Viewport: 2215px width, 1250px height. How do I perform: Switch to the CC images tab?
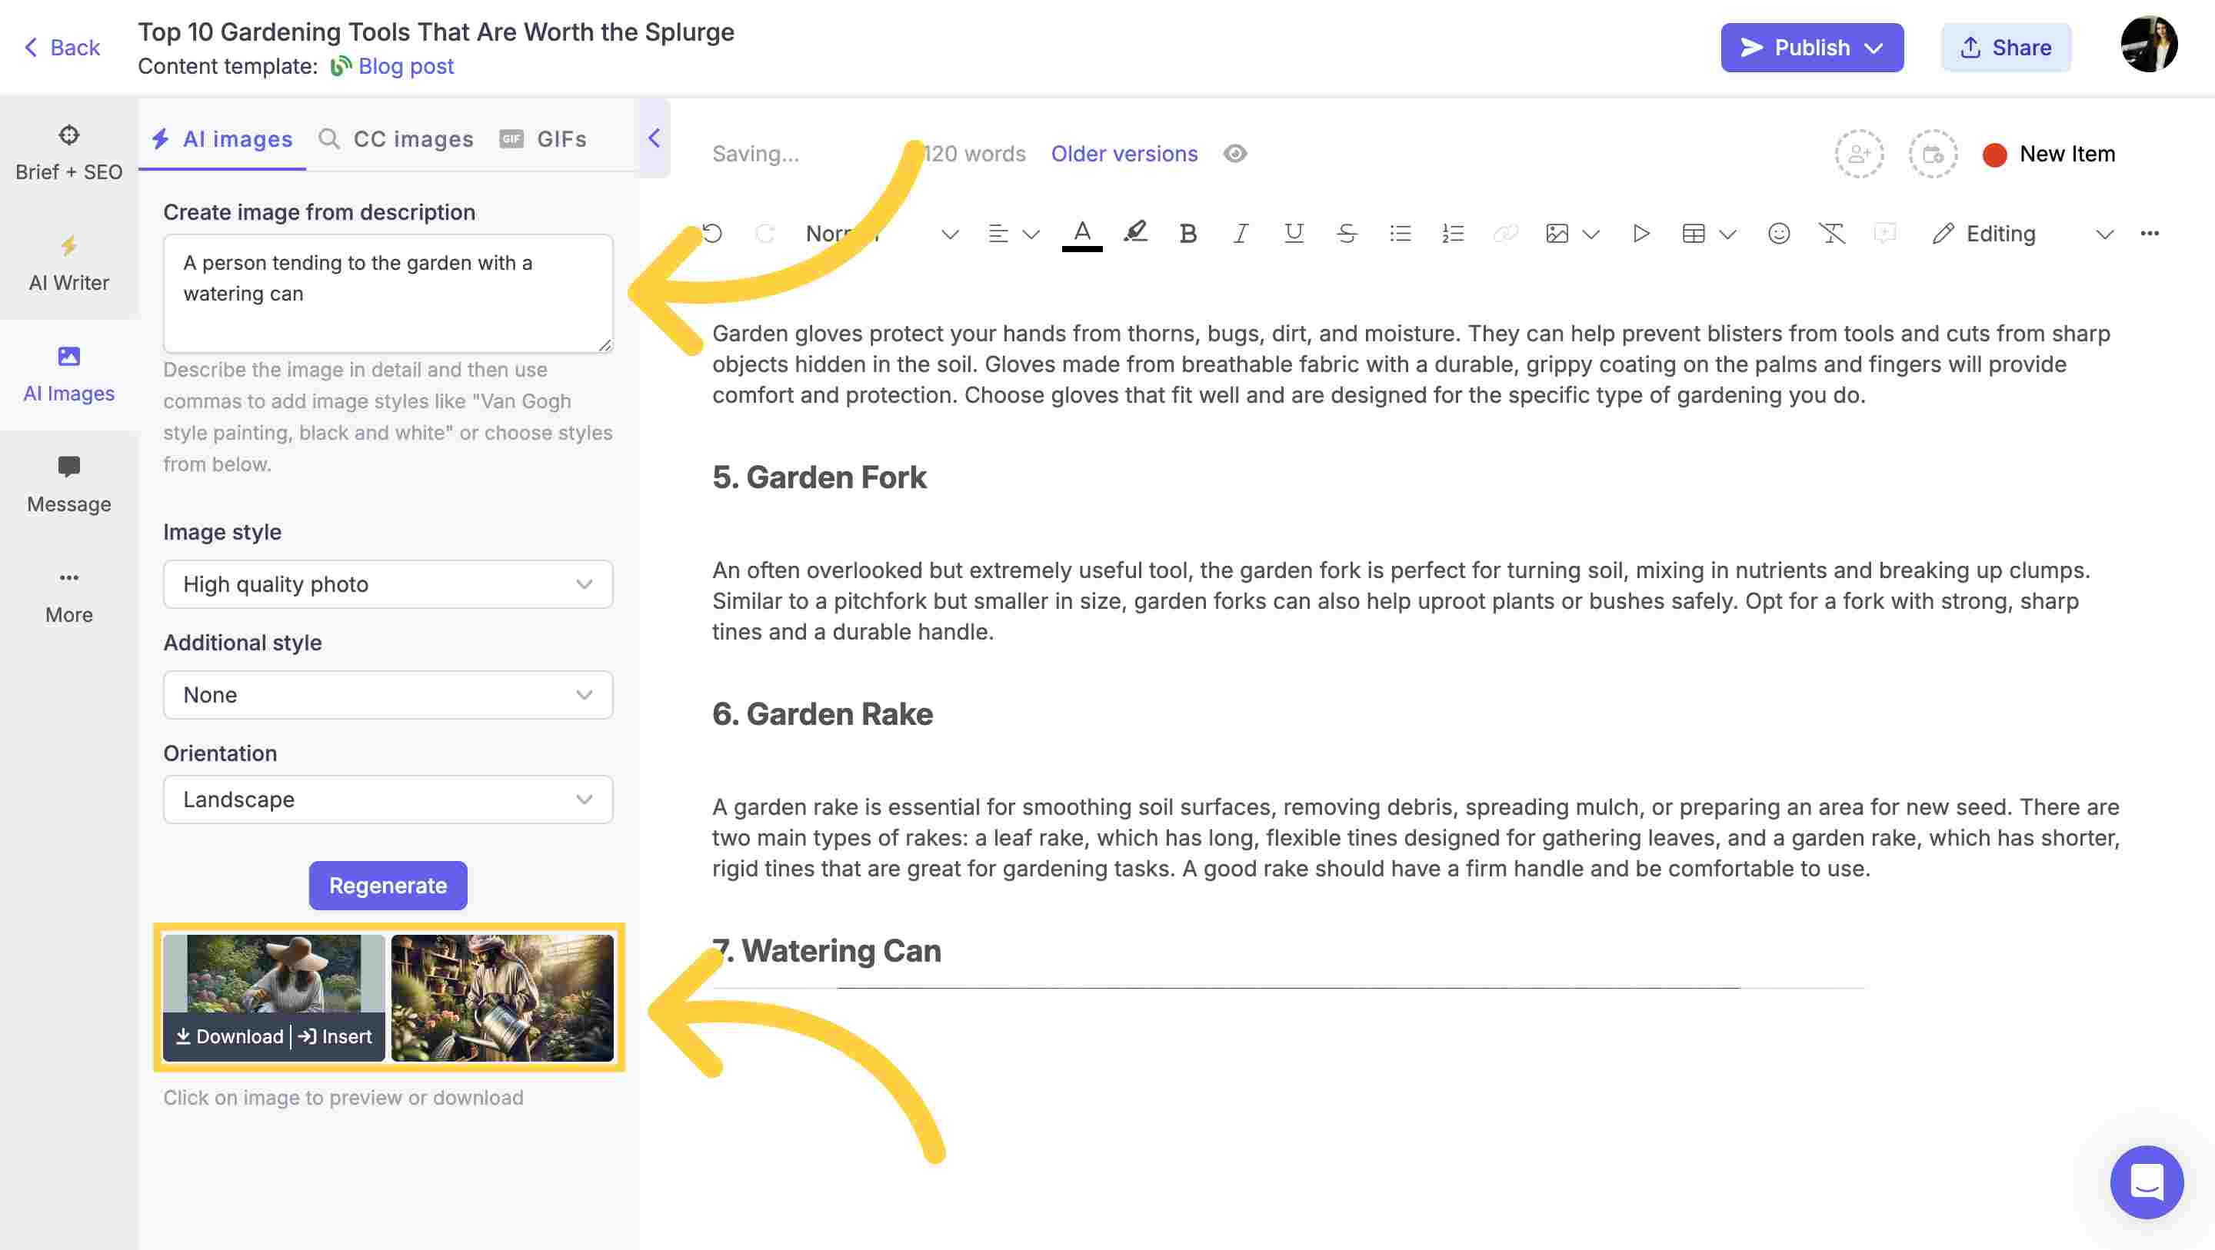(x=396, y=139)
